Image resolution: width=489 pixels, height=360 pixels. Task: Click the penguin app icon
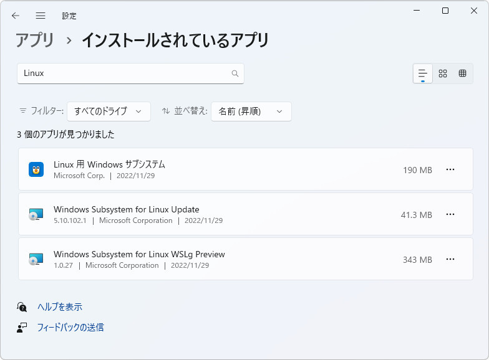[x=36, y=169]
